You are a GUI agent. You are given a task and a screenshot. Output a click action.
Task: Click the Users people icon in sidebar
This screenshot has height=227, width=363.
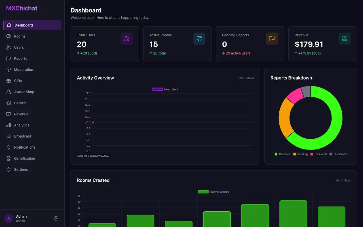pos(9,47)
